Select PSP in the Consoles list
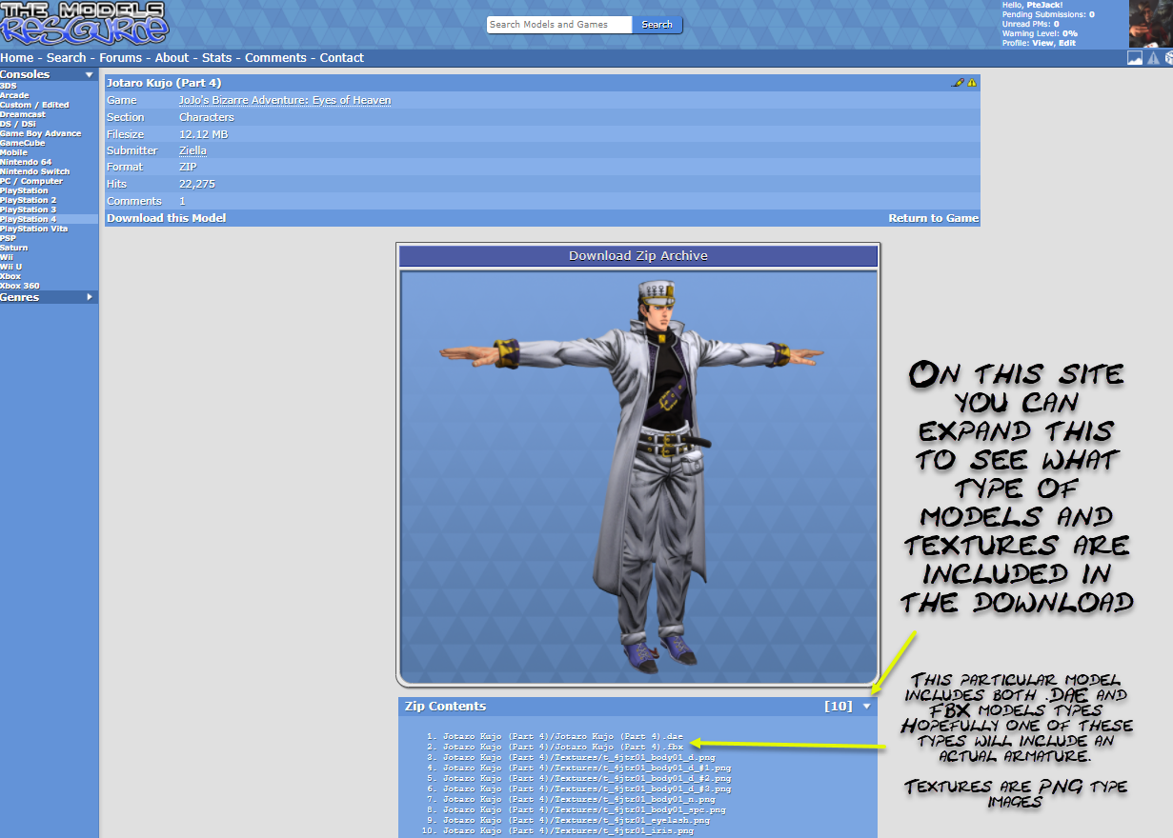Screen dimensions: 1173x838 [x=8, y=238]
